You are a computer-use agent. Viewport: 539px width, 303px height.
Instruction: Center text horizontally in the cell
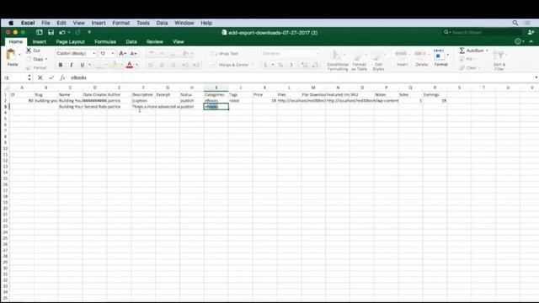click(162, 65)
